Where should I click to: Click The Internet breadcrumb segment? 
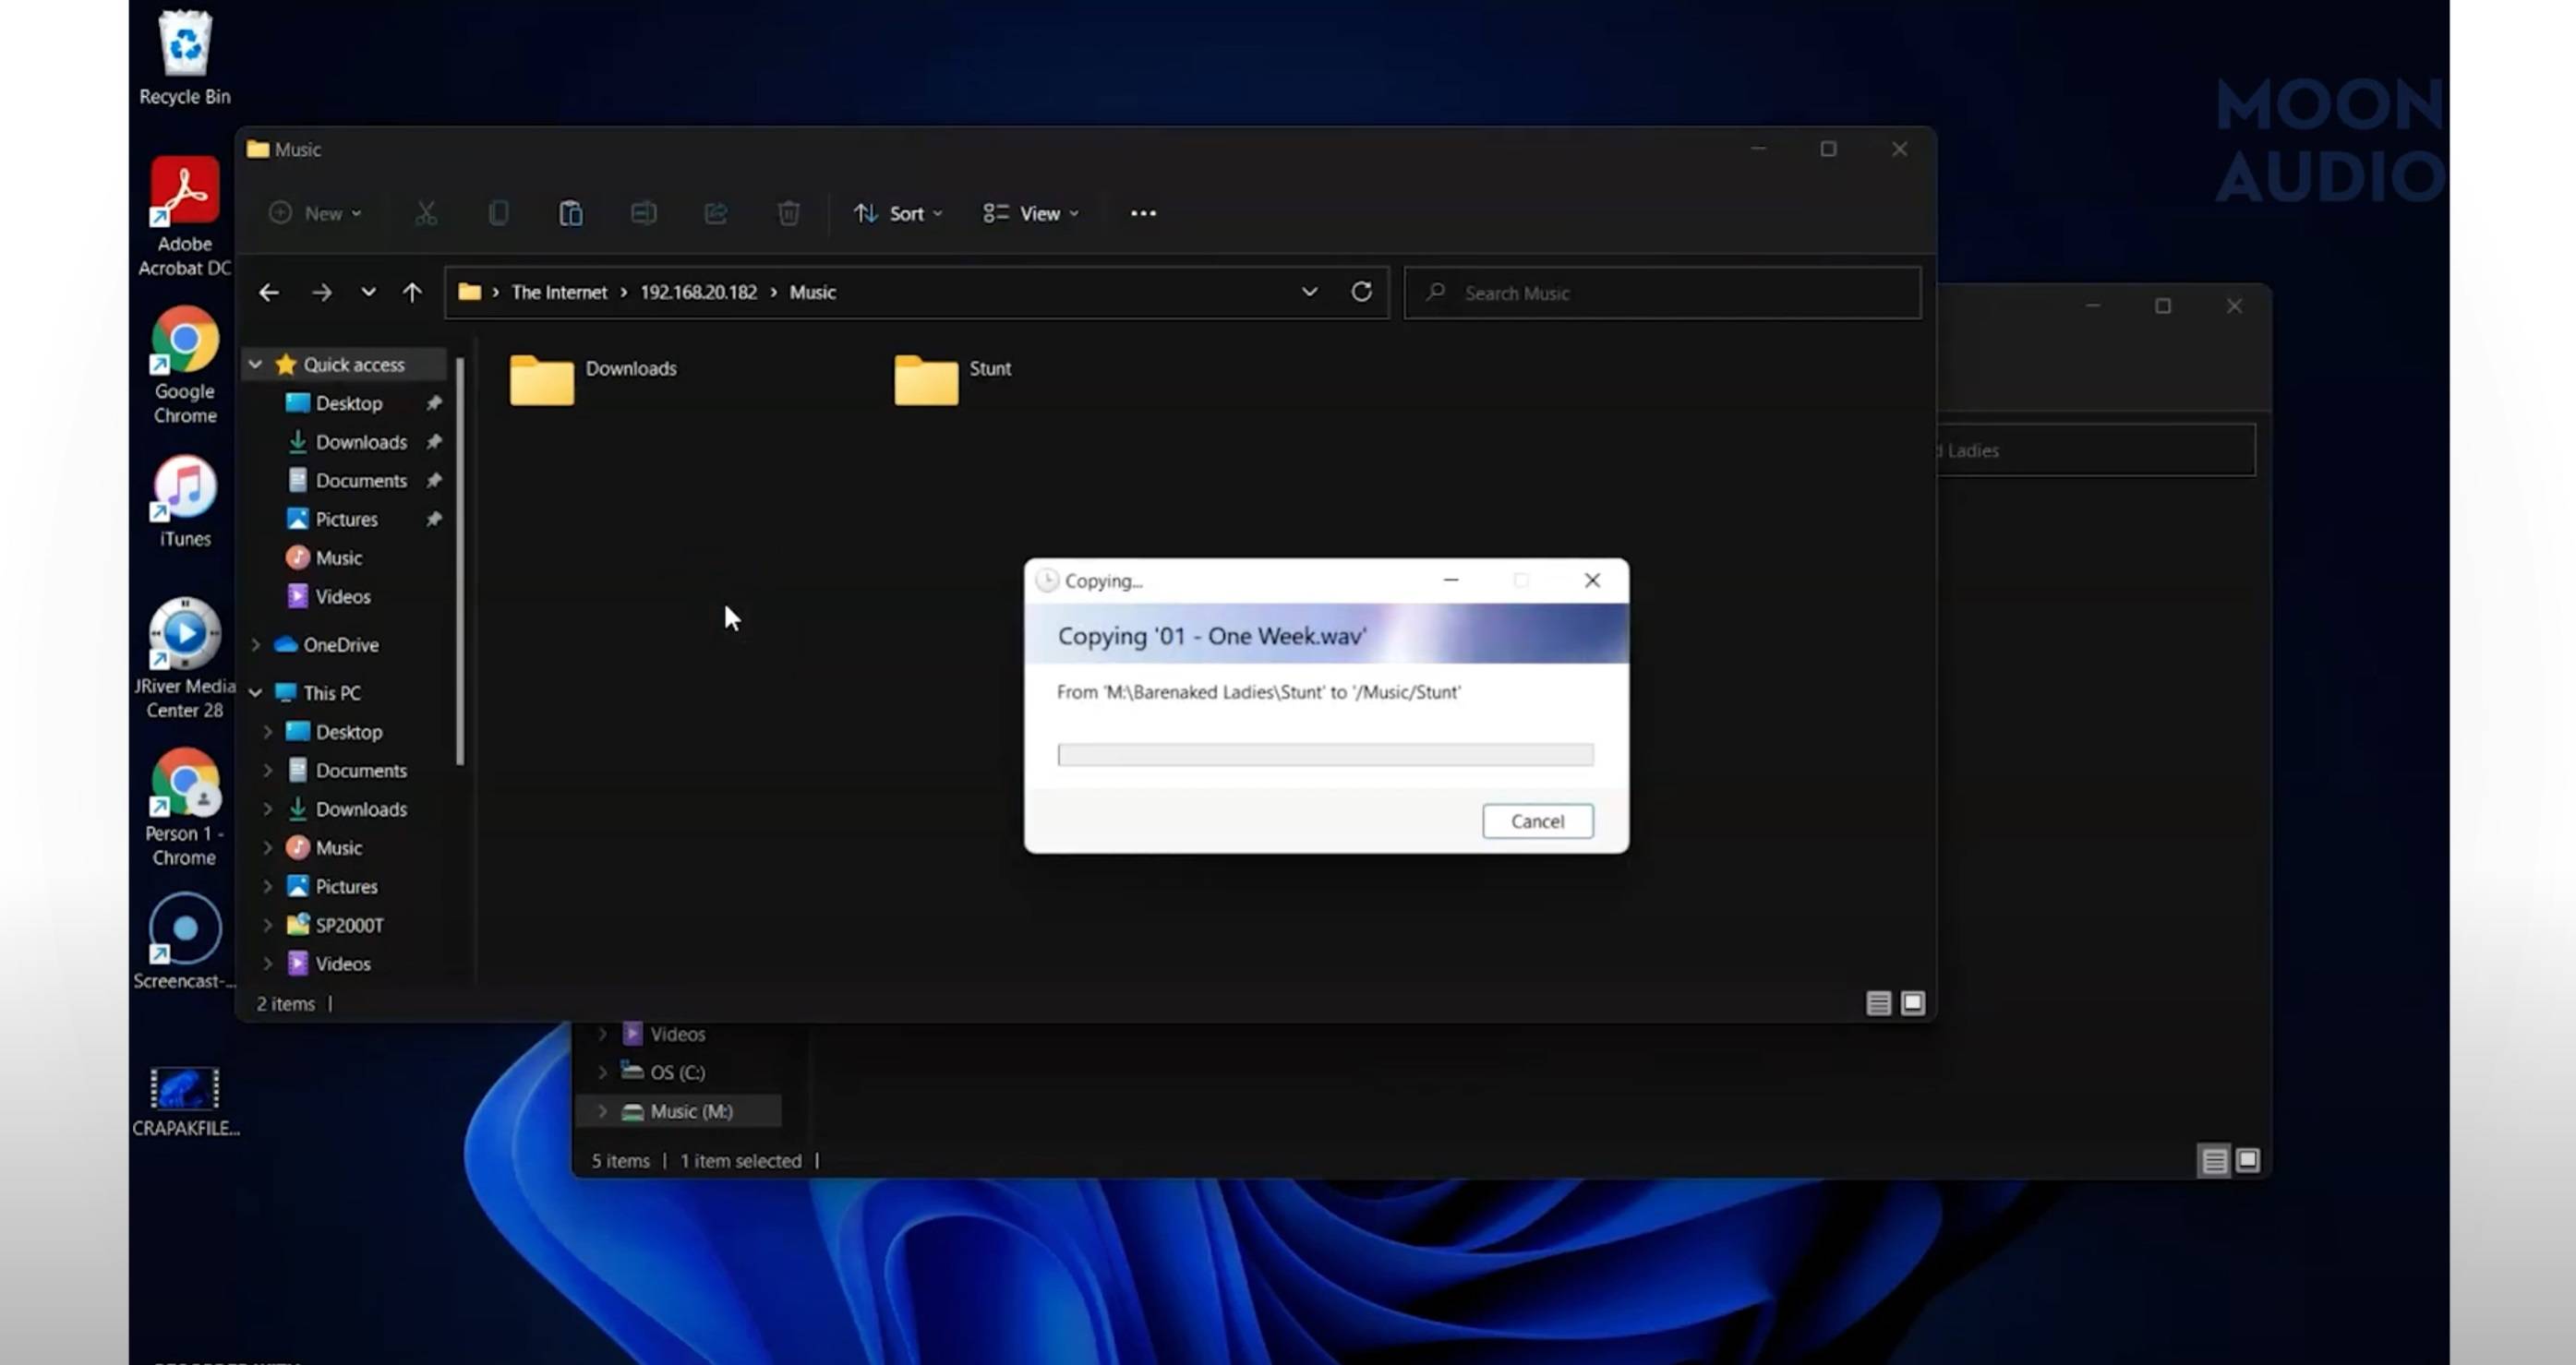[x=559, y=293]
